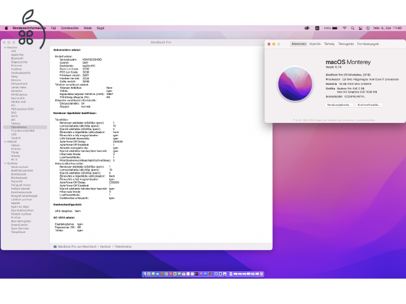Viewport: 406px width, 304px height.
Task: Open the Fájl menu
Action: pos(53,28)
